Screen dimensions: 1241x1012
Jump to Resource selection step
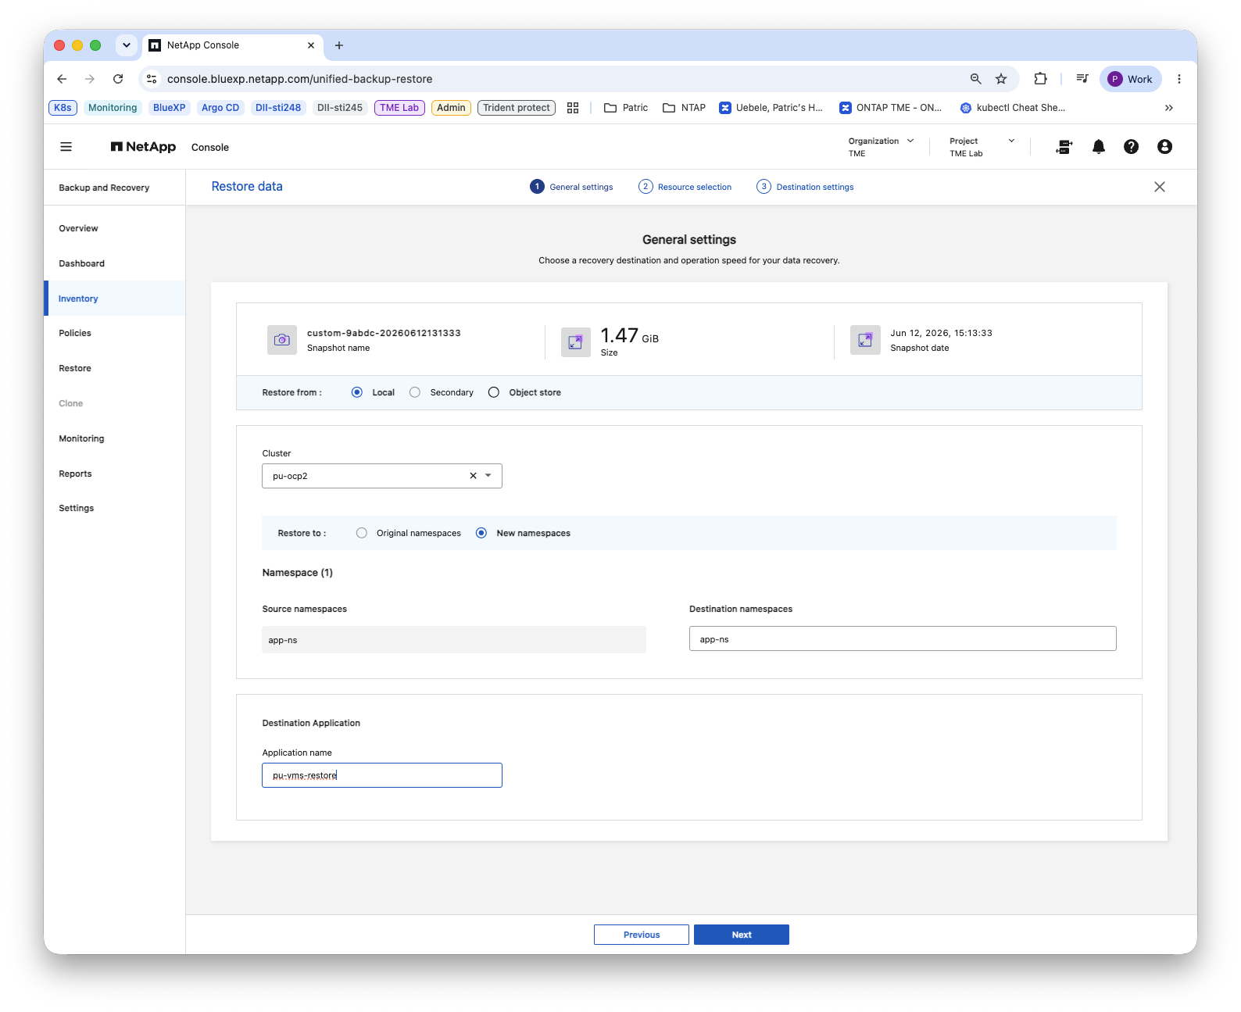[x=685, y=187]
